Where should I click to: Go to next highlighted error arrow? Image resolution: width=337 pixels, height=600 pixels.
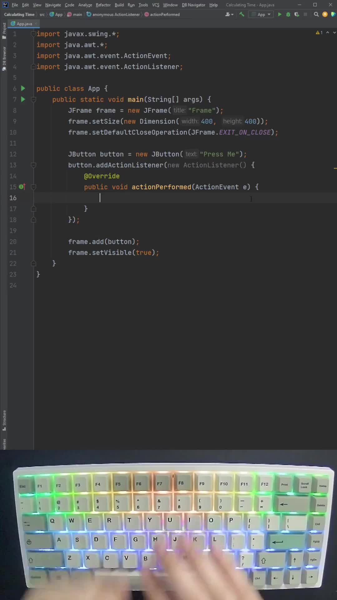[x=334, y=32]
